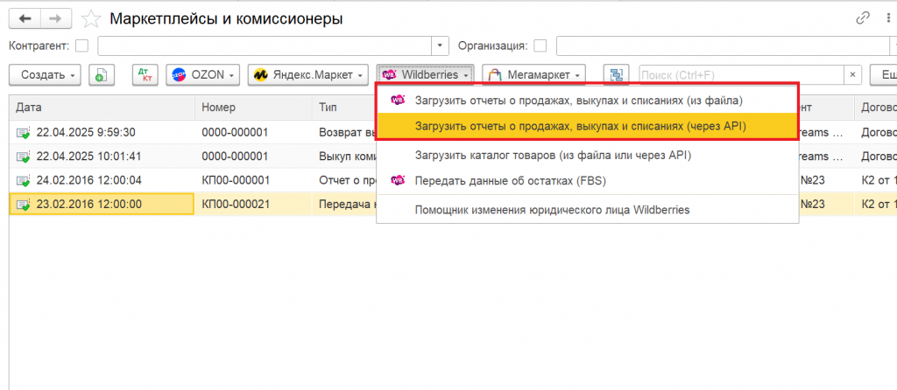Open the Мегамаркет dropdown menu
The image size is (897, 390).
pos(533,75)
